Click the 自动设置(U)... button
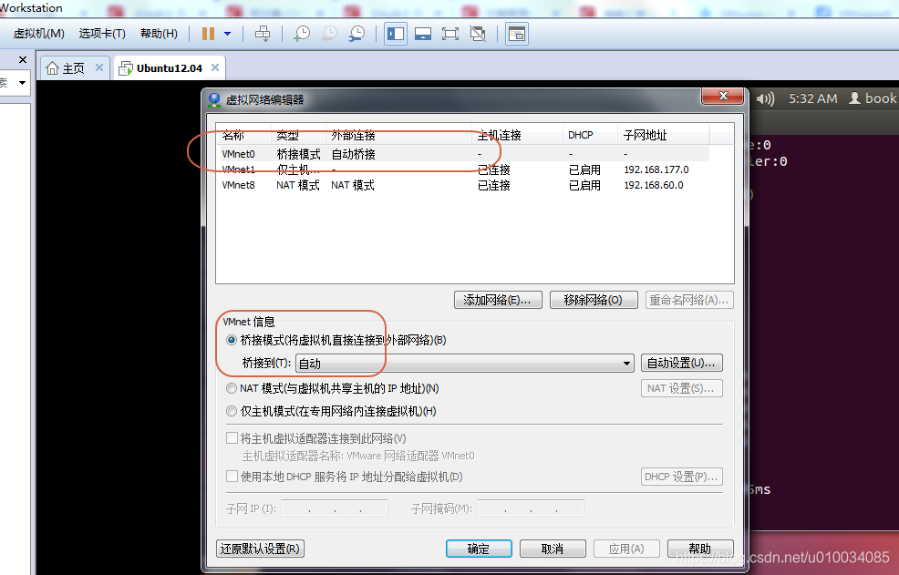 coord(681,363)
